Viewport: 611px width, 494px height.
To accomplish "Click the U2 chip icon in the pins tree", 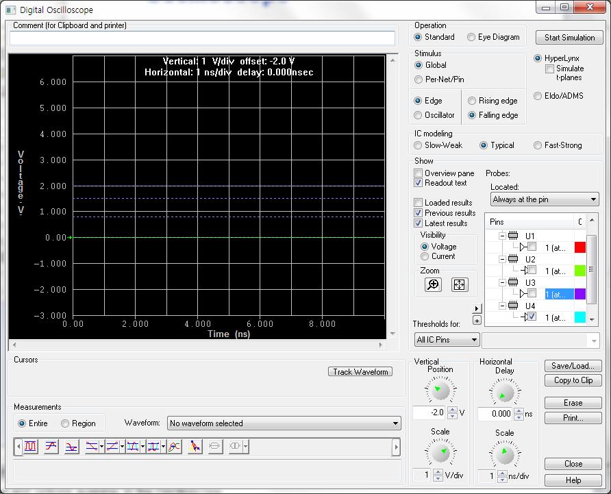I will pyautogui.click(x=513, y=259).
